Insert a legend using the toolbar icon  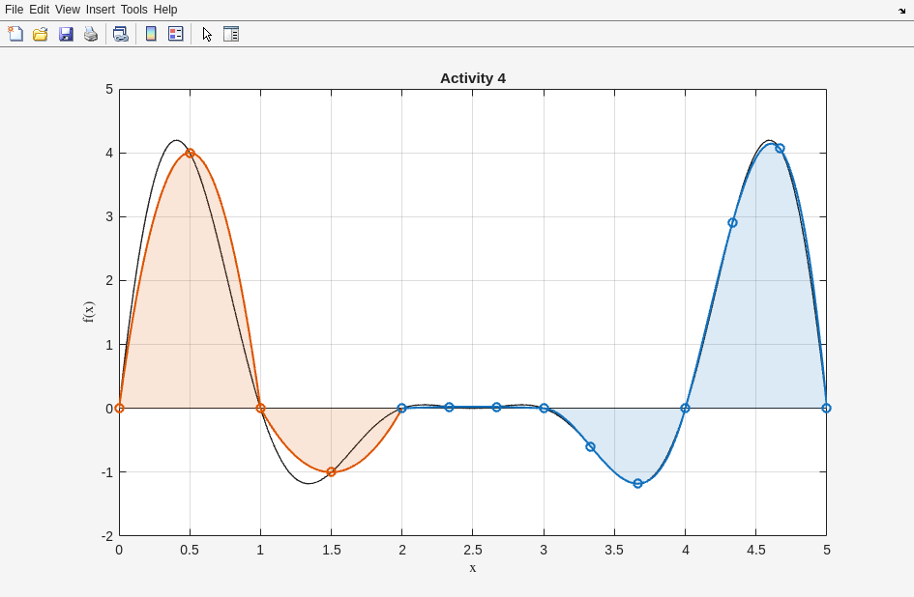click(175, 34)
